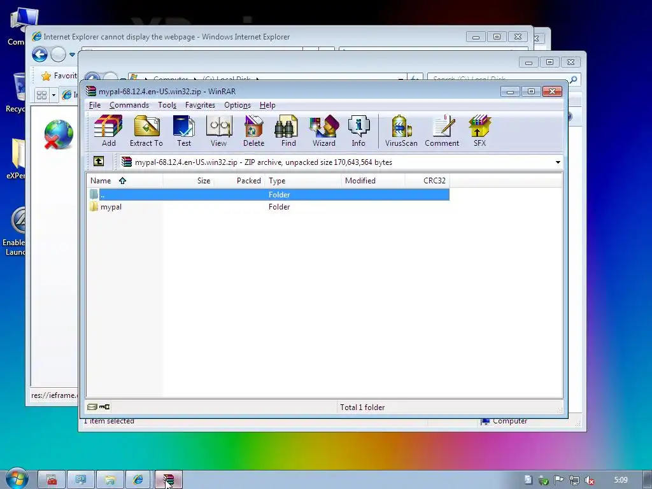This screenshot has width=652, height=489.
Task: Open the Favorites menu in WinRAR
Action: 200,105
